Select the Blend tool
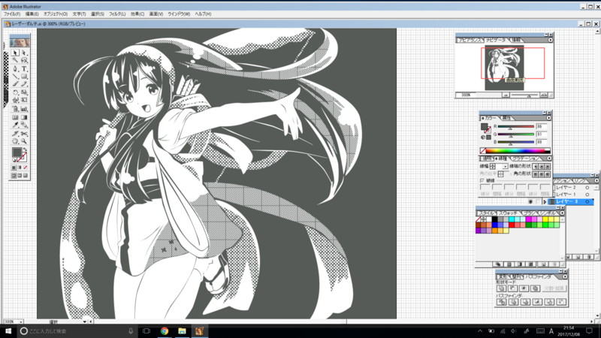The image size is (601, 338). coord(24,125)
